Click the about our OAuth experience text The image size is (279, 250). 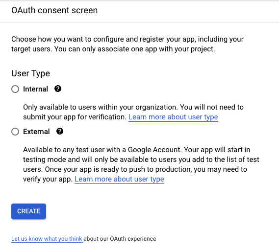pyautogui.click(x=120, y=239)
